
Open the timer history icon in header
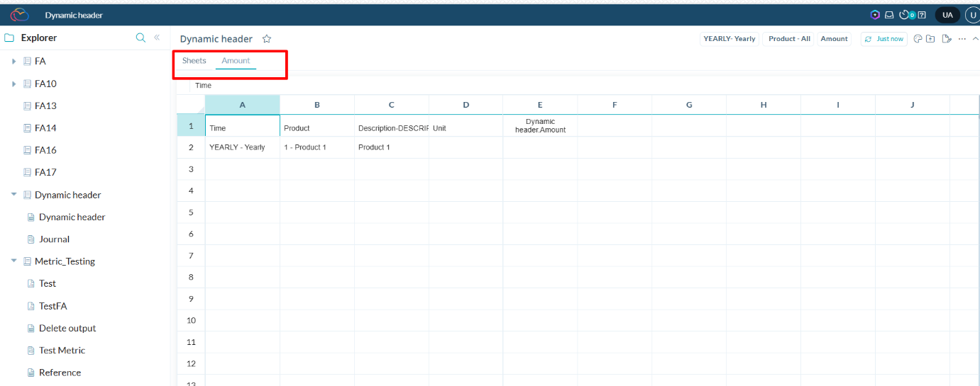coord(904,15)
